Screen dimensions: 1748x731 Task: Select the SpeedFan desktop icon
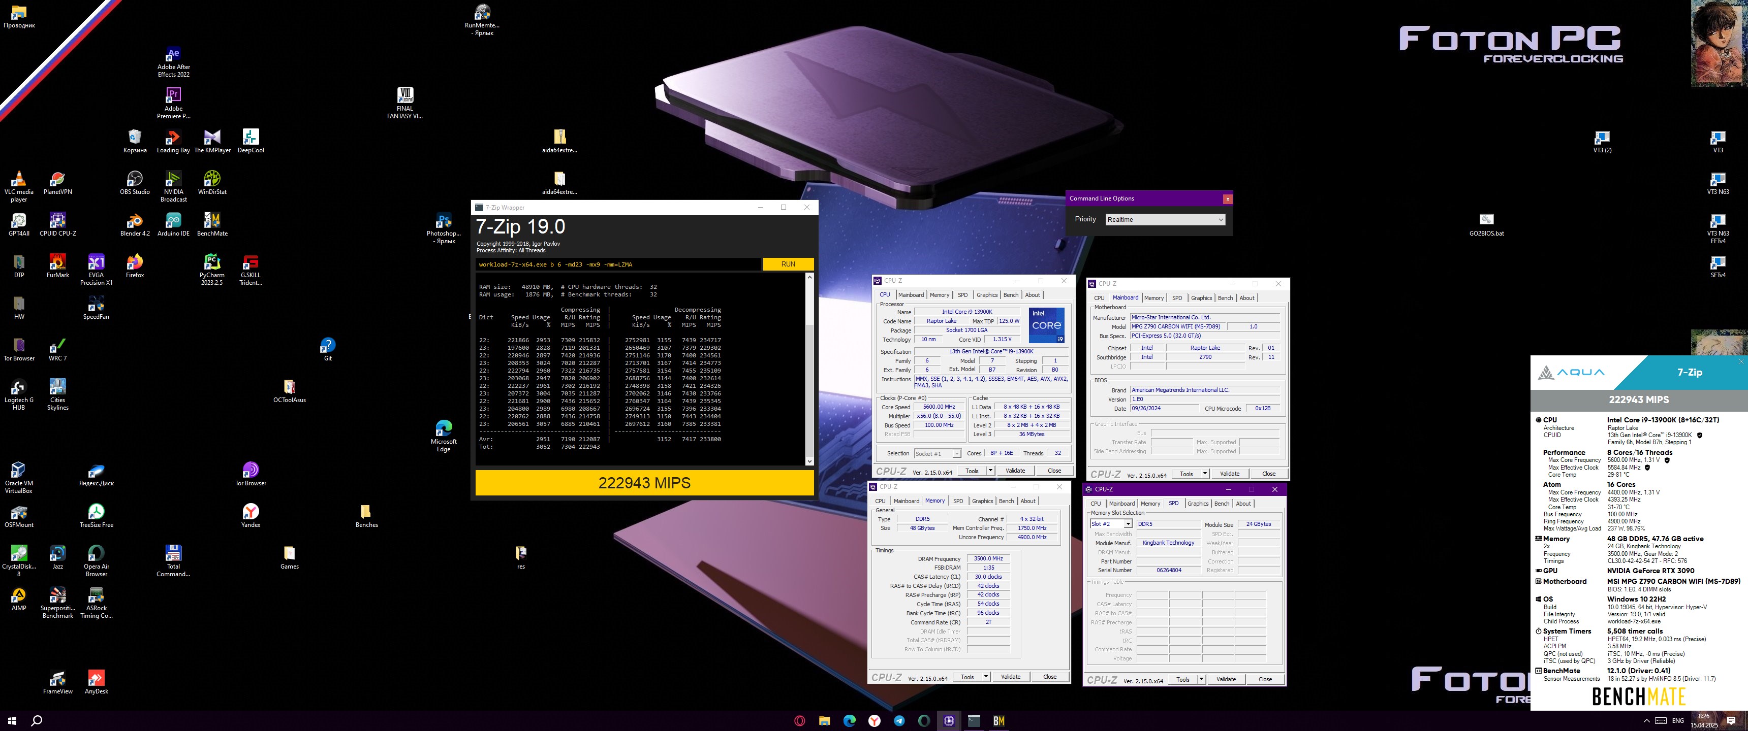(97, 308)
